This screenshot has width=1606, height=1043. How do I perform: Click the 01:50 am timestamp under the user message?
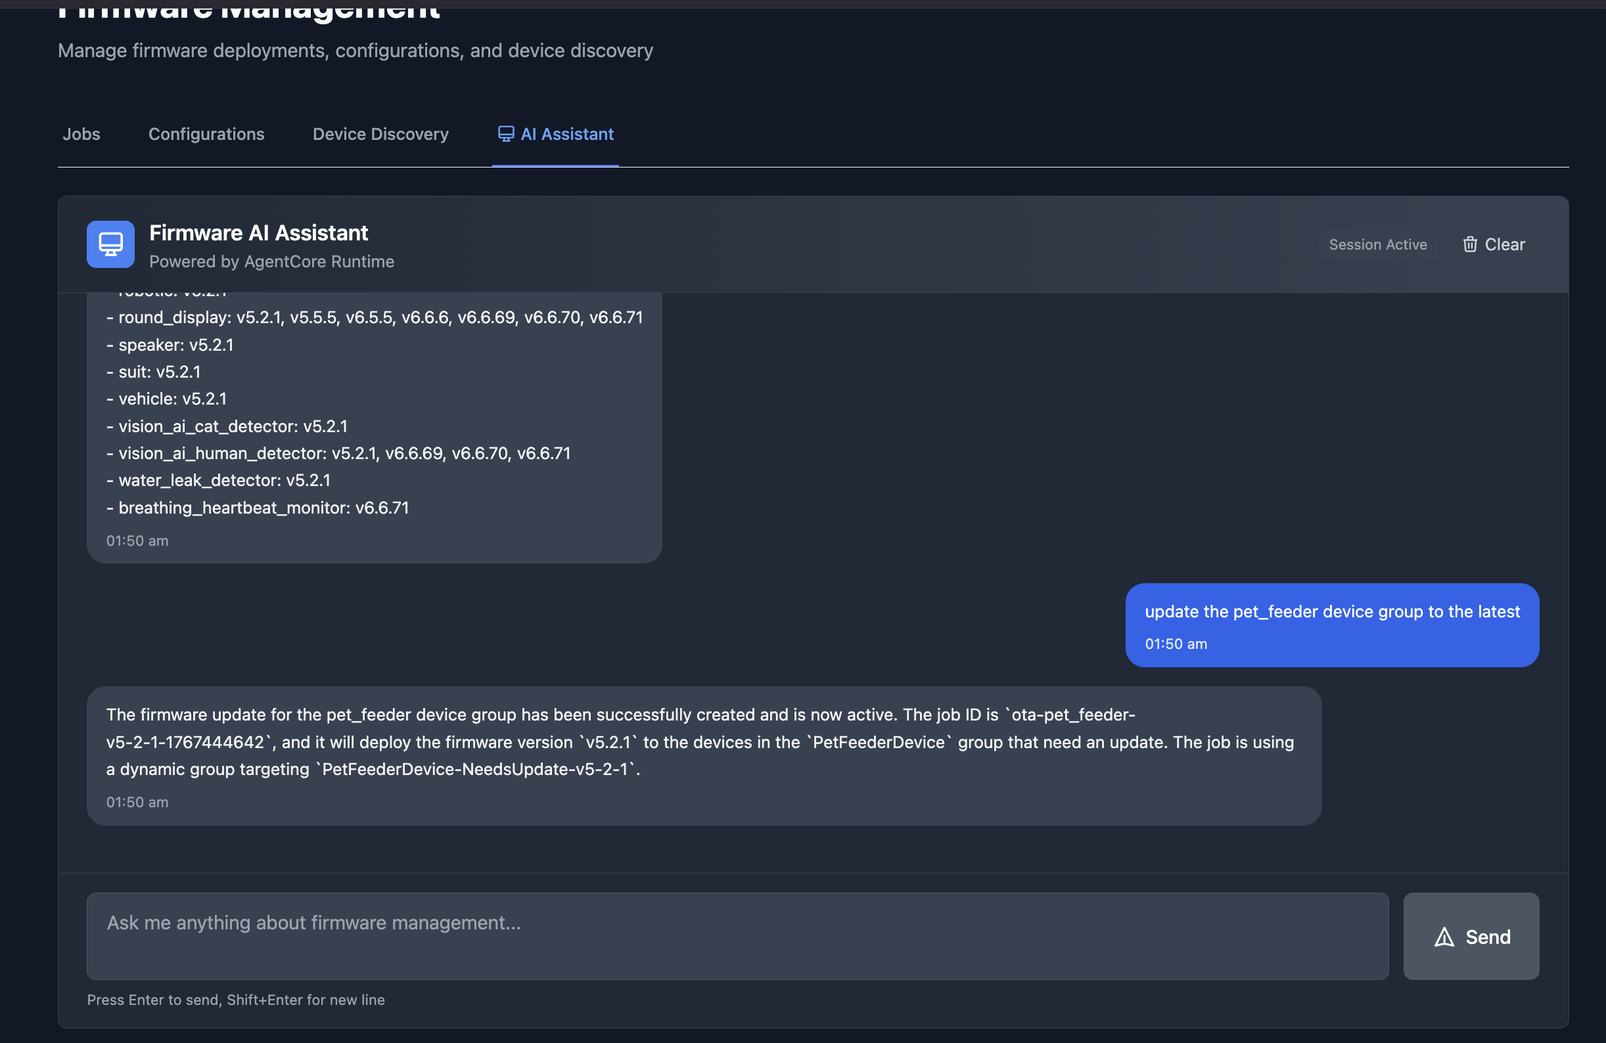(x=1176, y=644)
